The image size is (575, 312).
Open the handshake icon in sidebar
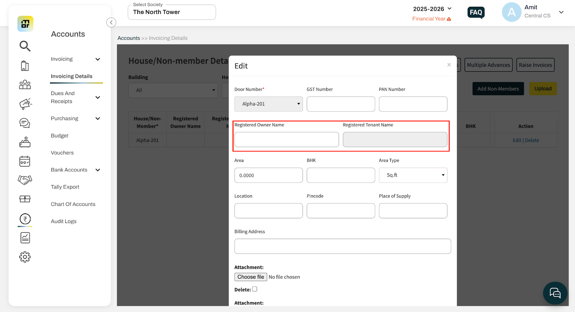[x=25, y=180]
